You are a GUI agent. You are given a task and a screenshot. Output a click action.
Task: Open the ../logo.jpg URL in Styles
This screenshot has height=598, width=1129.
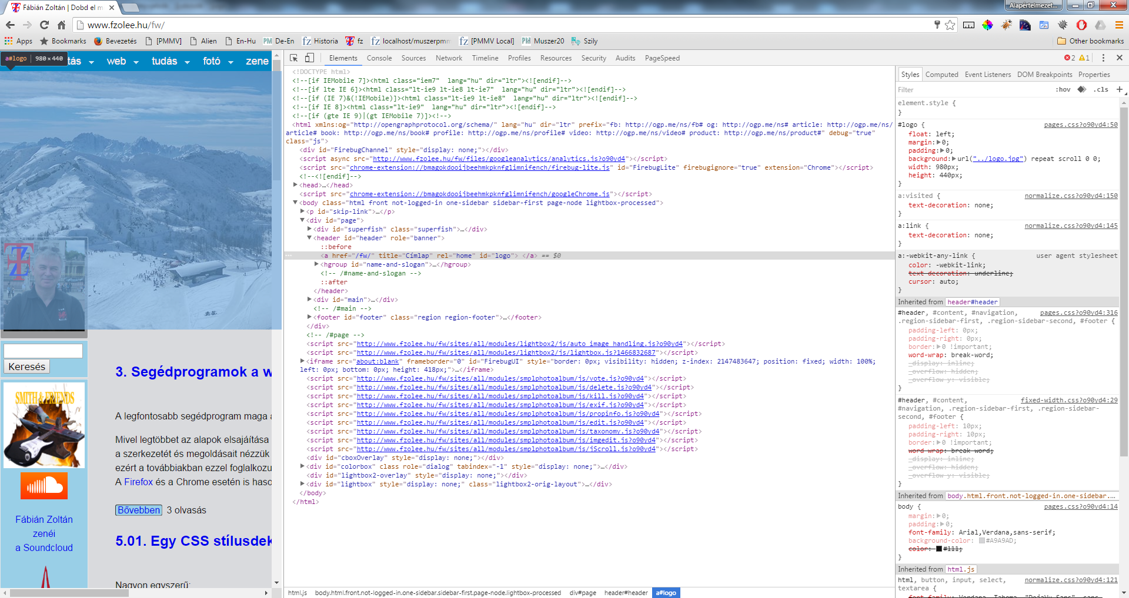coord(998,159)
